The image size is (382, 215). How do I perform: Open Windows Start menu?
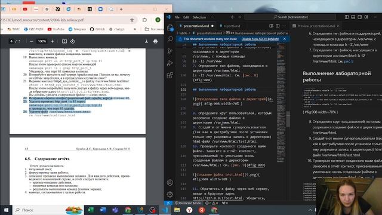[6, 210]
